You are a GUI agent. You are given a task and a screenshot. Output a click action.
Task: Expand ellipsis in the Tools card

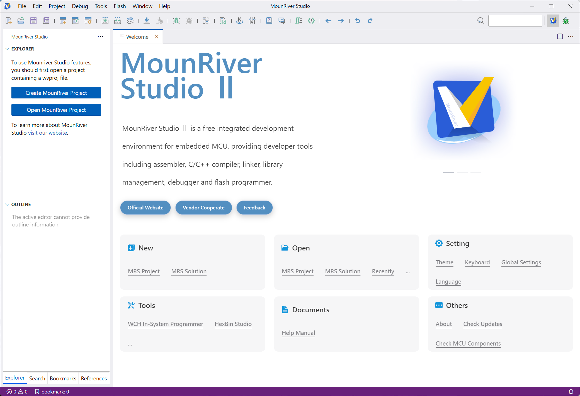(130, 344)
